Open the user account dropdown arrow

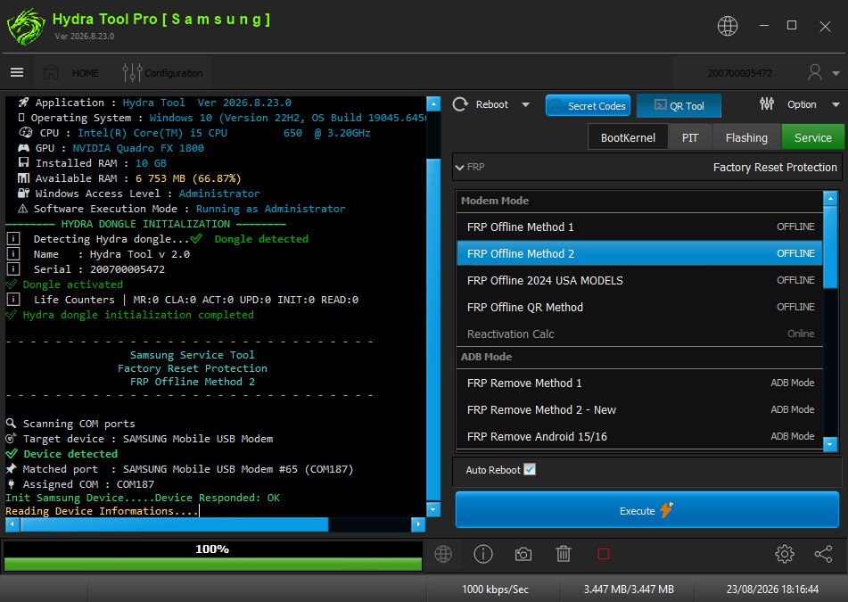click(x=836, y=73)
